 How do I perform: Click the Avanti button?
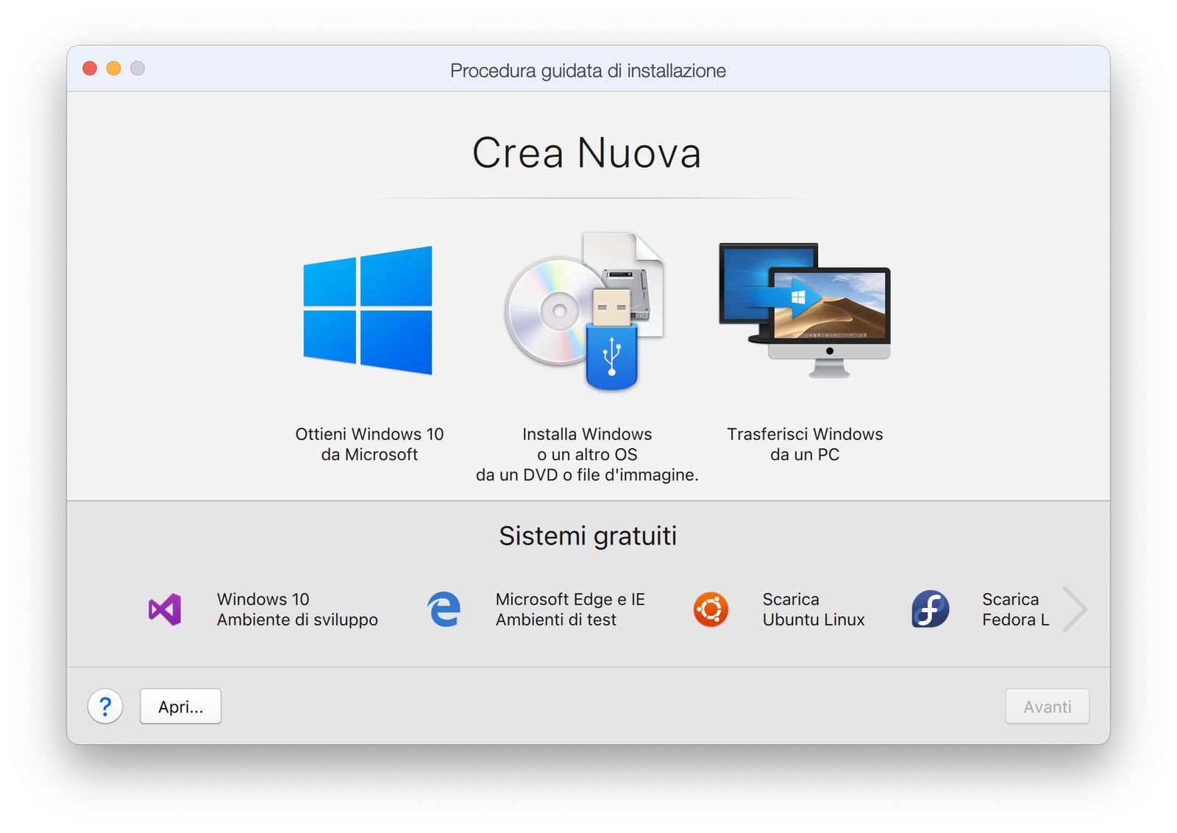tap(1048, 706)
